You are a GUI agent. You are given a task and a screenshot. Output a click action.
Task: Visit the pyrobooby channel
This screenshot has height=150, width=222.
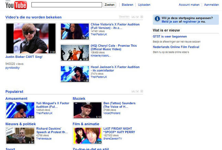pos(12,68)
